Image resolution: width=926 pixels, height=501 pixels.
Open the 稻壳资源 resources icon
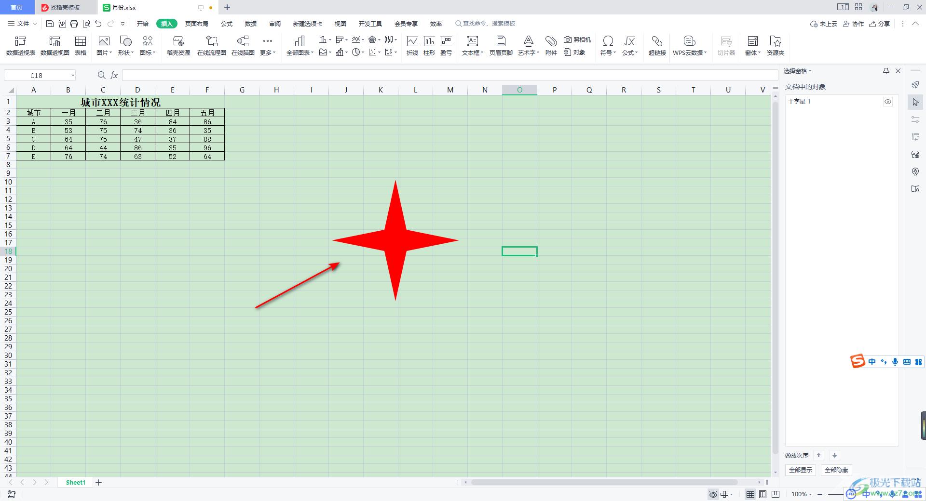coord(178,46)
